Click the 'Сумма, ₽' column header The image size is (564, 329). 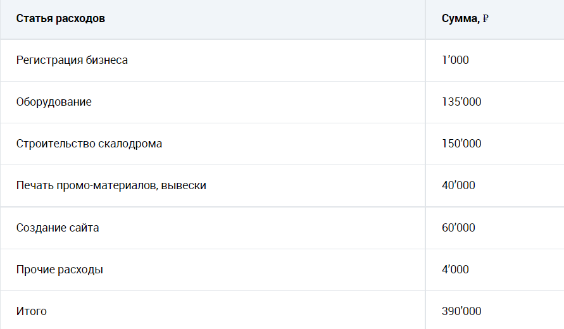(465, 18)
